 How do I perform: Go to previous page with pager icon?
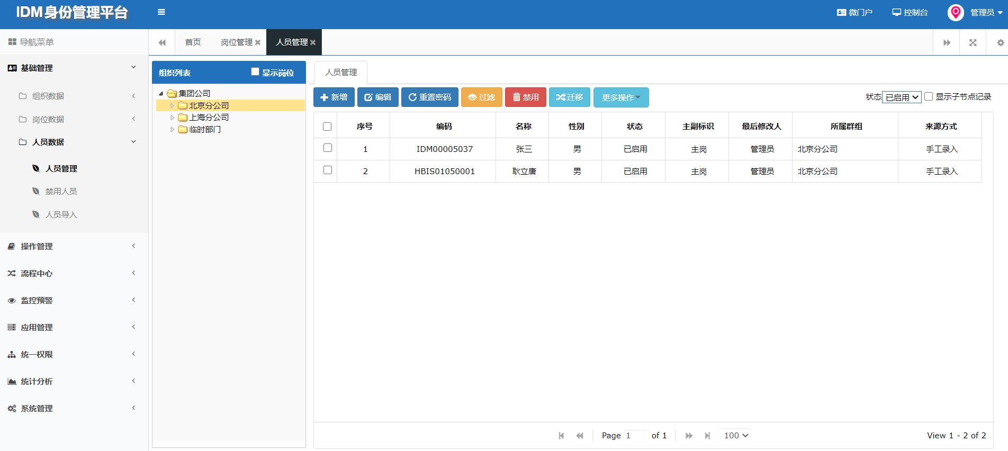pyautogui.click(x=580, y=436)
